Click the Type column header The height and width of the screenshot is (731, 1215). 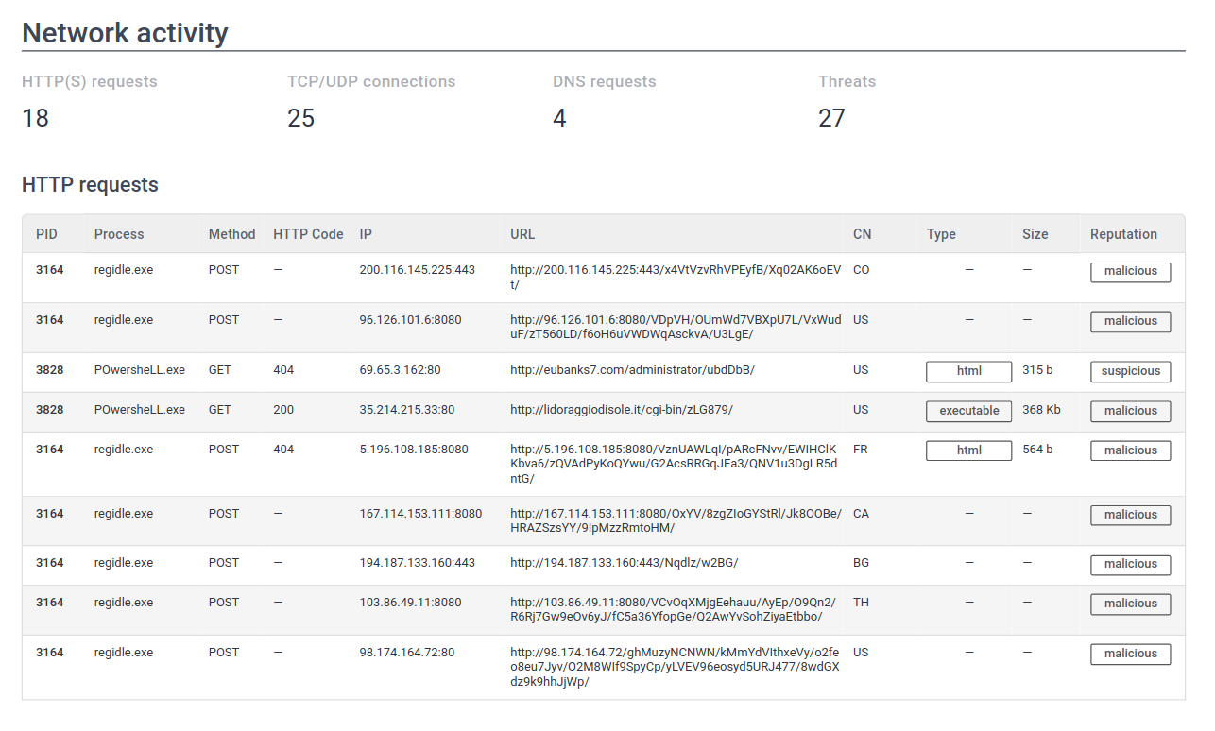pyautogui.click(x=941, y=234)
